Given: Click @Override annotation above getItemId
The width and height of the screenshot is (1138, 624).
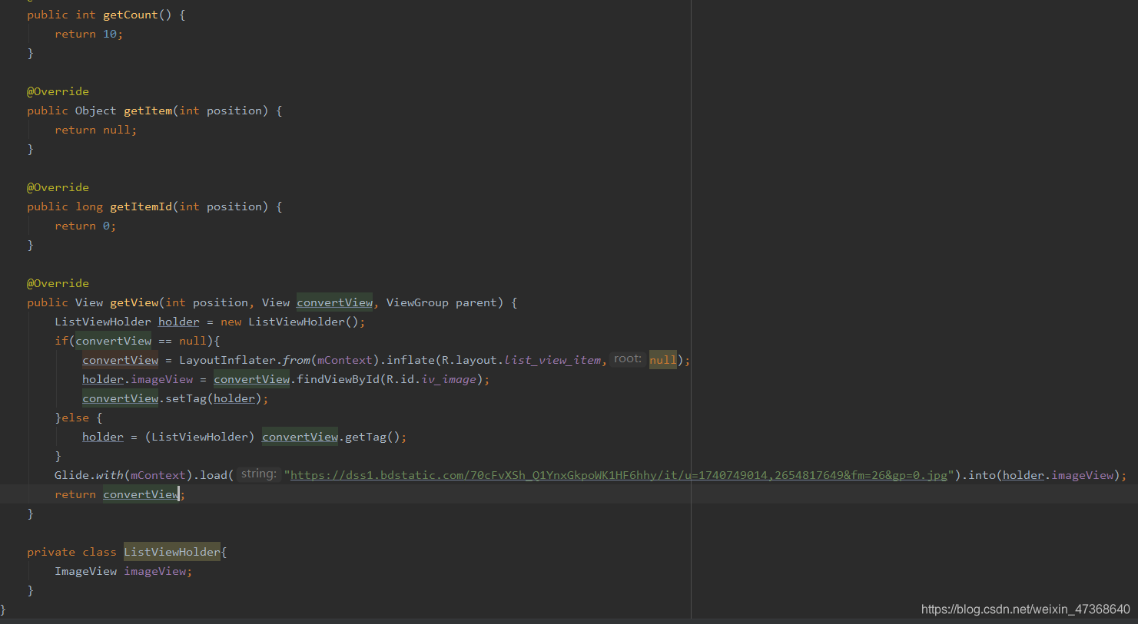Looking at the screenshot, I should 58,187.
